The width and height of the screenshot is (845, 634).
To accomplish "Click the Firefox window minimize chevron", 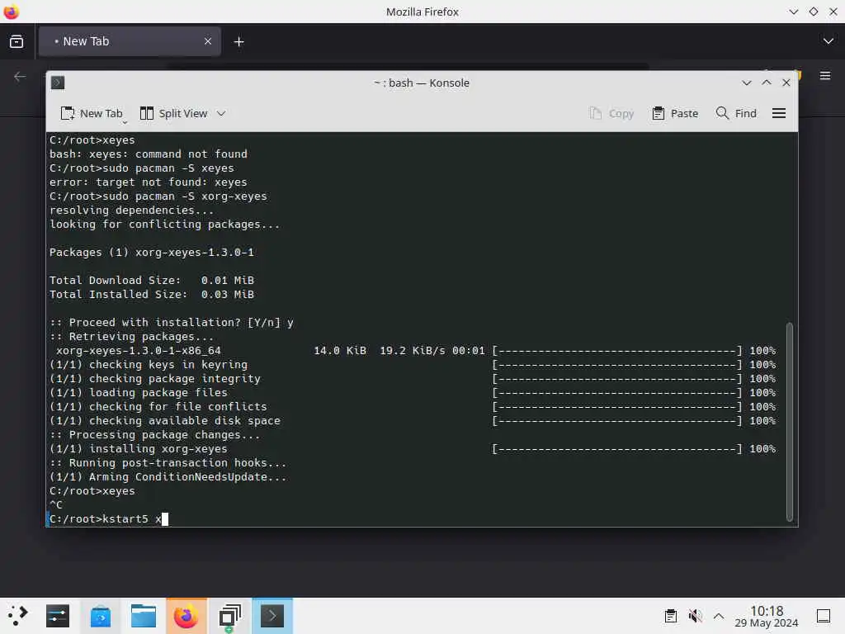I will (793, 12).
